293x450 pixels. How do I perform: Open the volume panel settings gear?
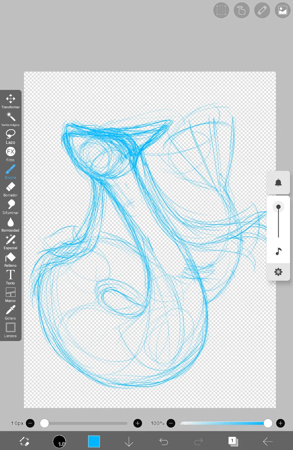tap(278, 272)
